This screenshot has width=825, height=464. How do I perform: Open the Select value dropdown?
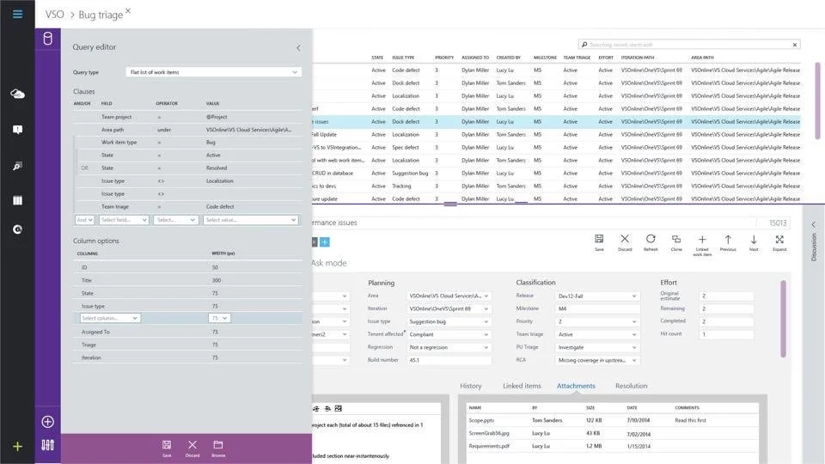pyautogui.click(x=250, y=220)
